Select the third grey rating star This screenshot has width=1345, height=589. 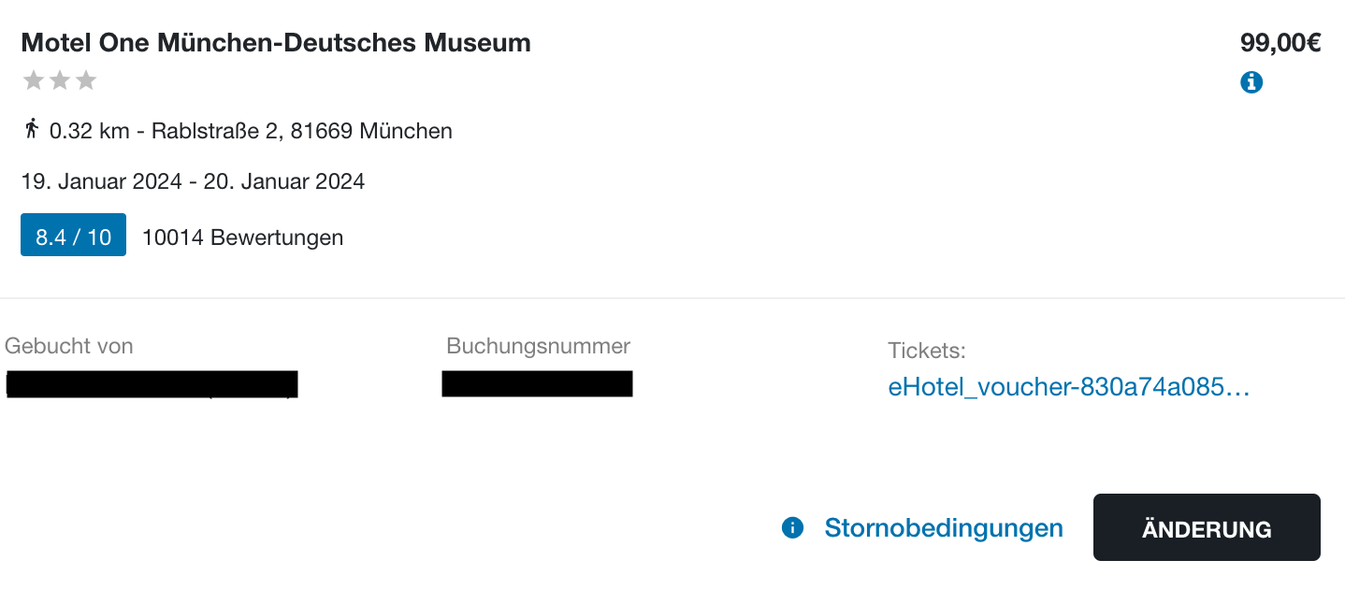[86, 80]
